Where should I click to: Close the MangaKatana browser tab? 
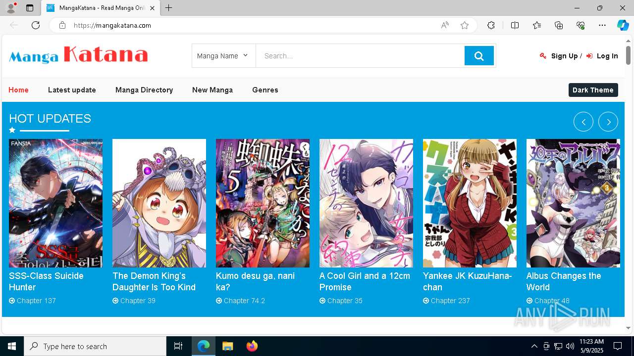(153, 8)
